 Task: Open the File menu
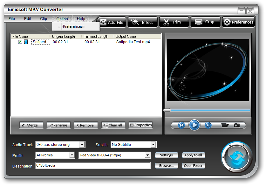tap(12, 19)
